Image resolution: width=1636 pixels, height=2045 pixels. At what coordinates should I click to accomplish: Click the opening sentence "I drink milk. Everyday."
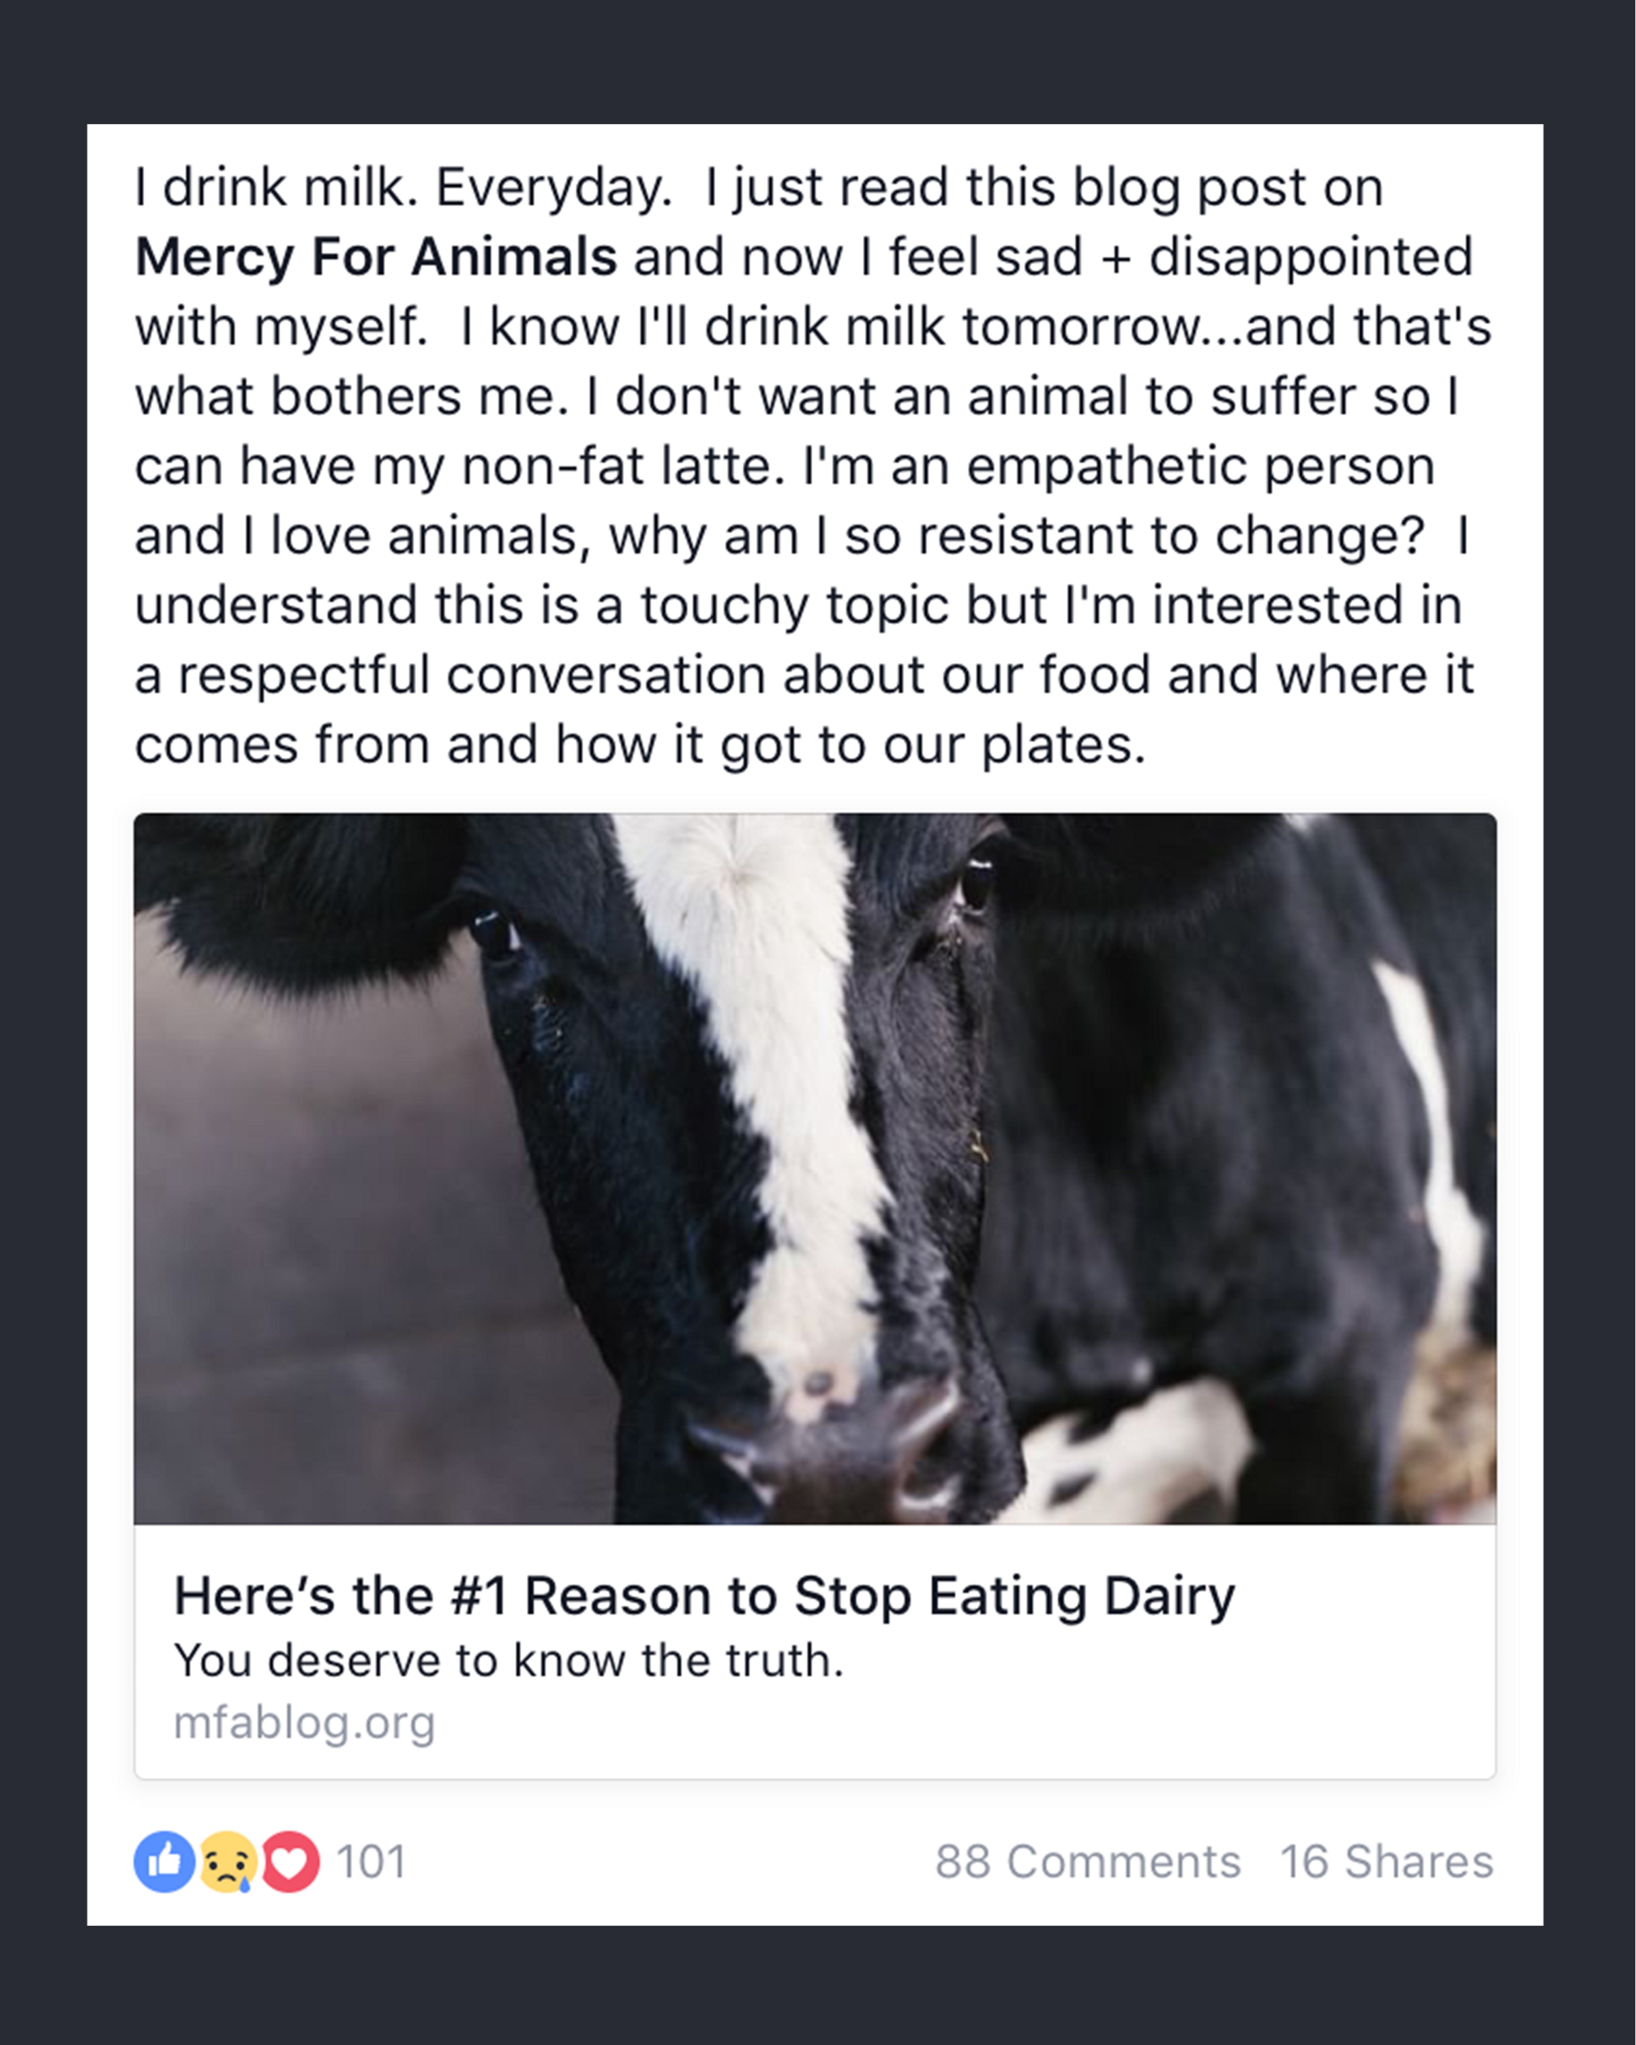coord(403,187)
